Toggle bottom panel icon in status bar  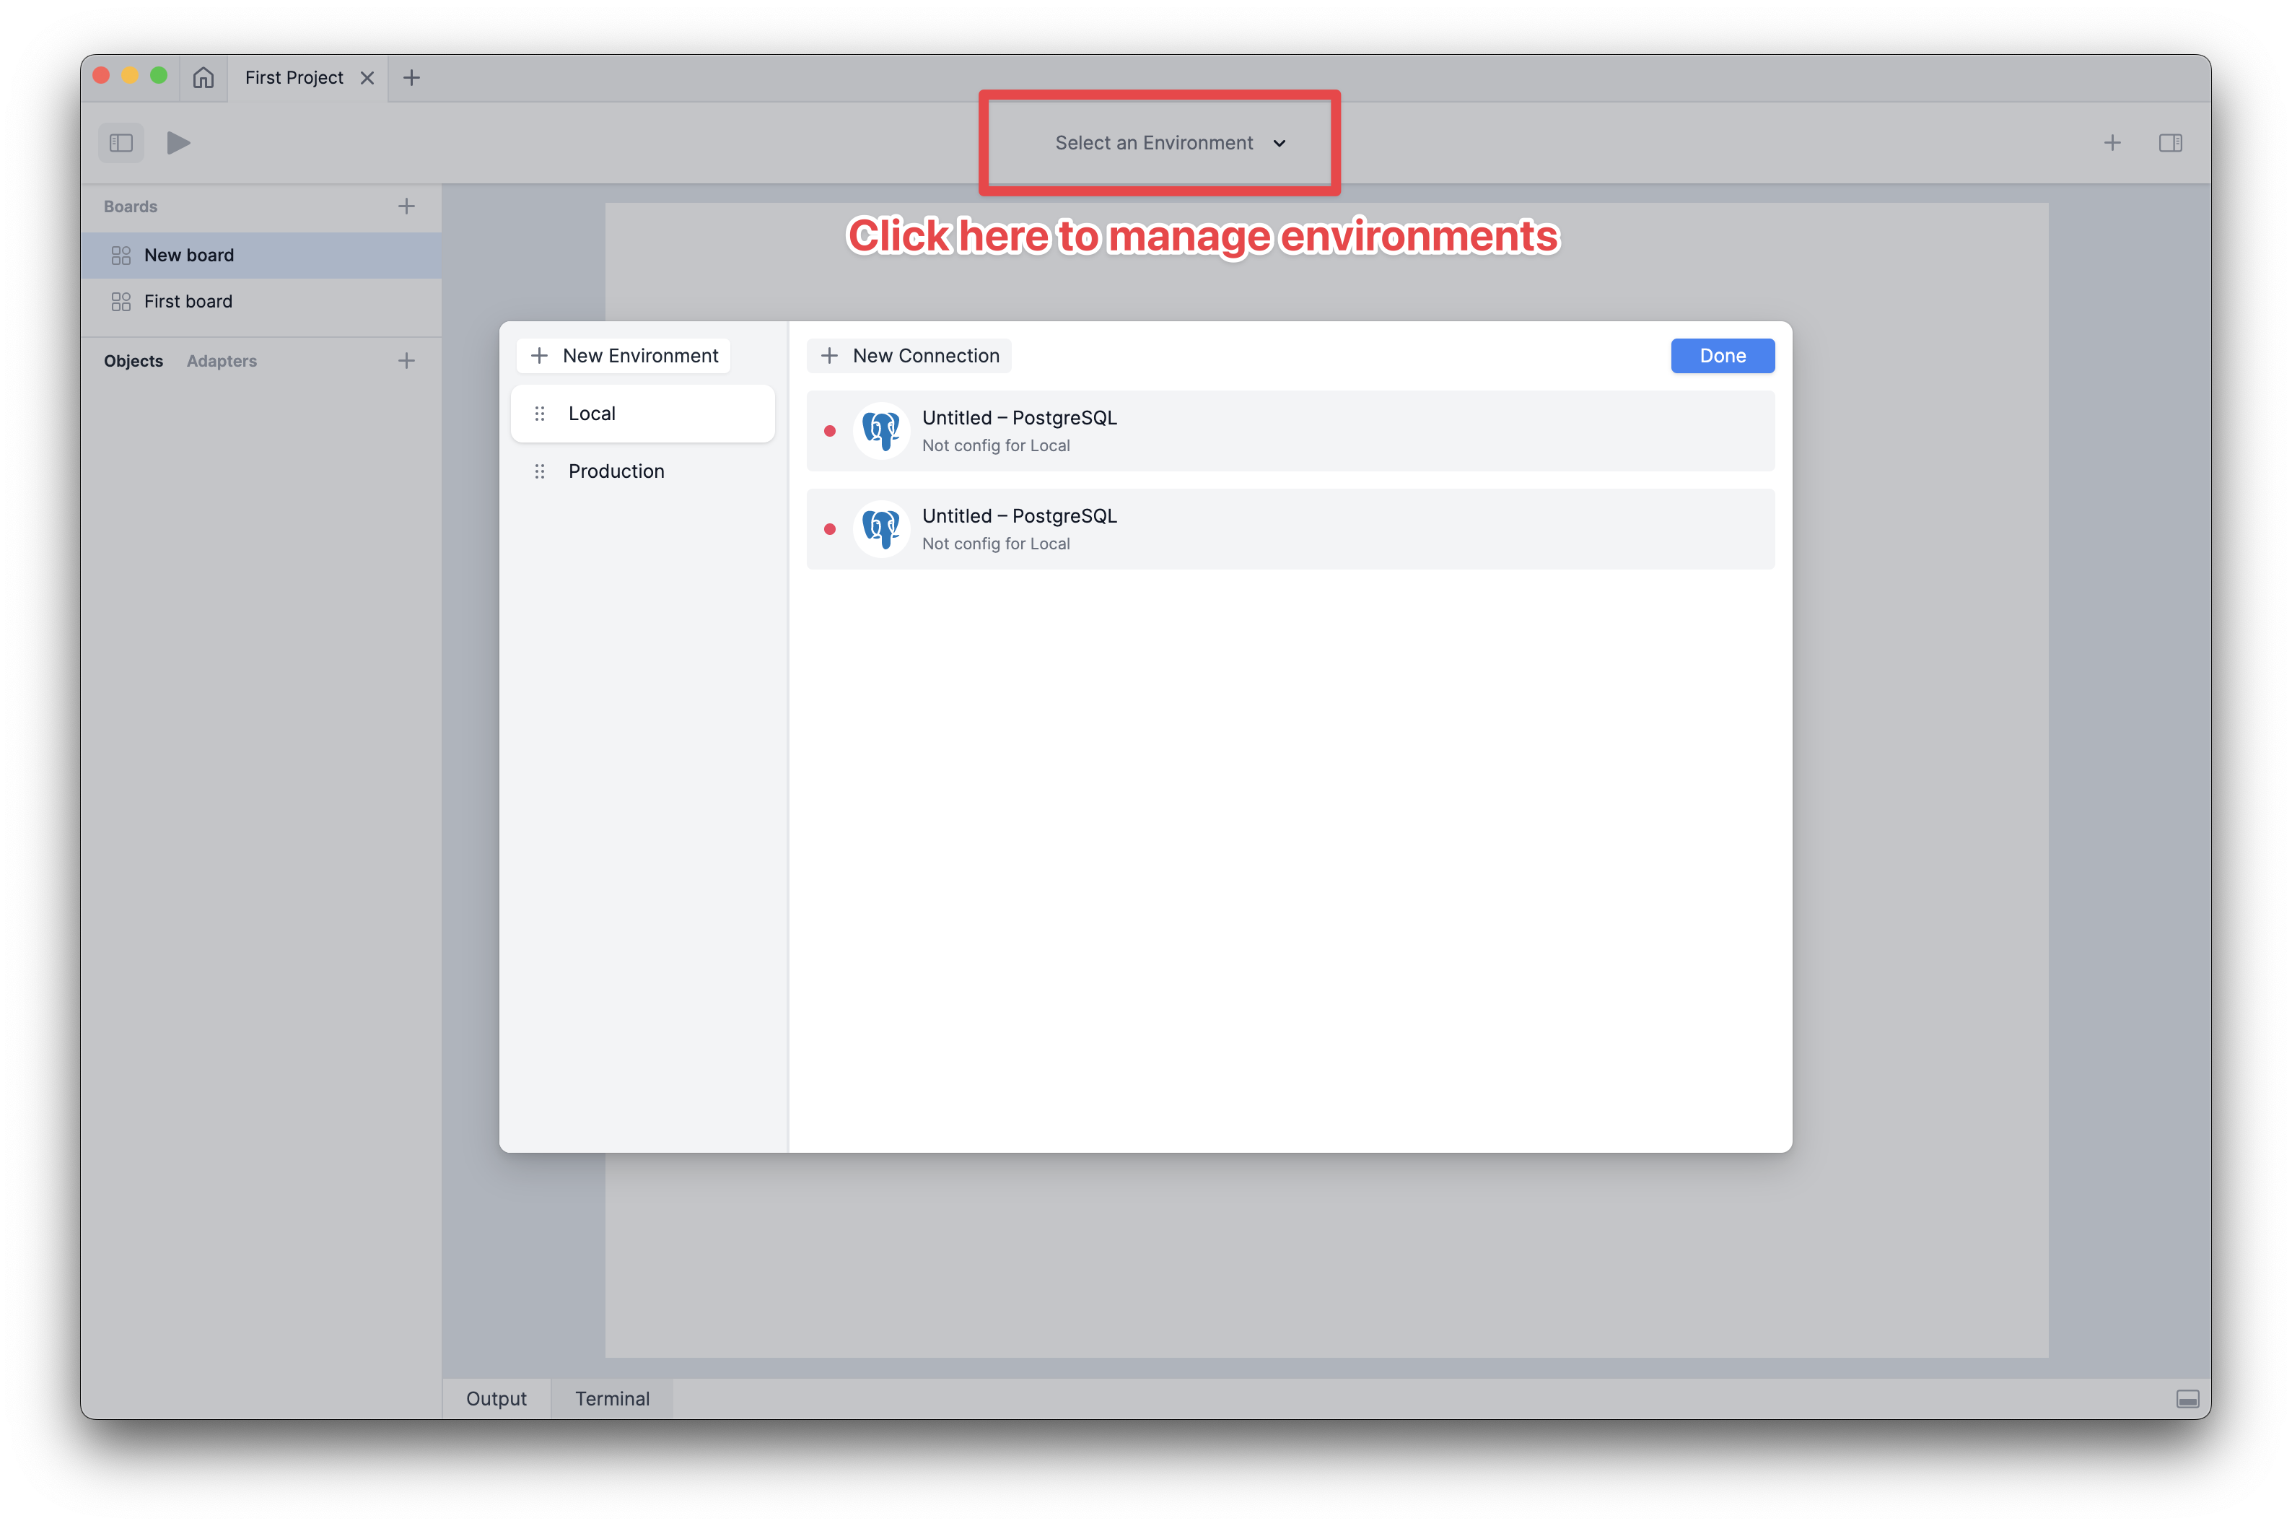coord(2187,1398)
